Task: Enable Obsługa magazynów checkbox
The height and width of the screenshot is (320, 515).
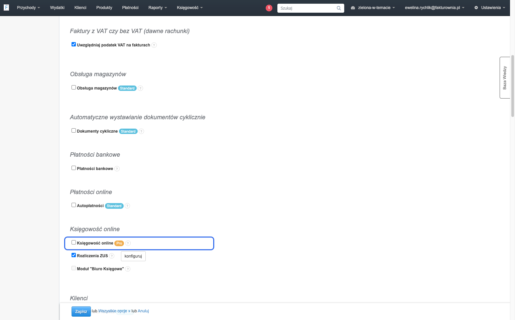Action: coord(74,88)
